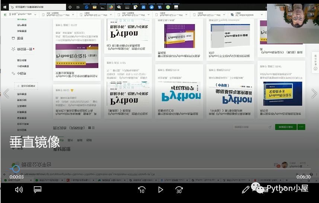Screen dimensions: 319x203
Task: Click the seek bar circle handle
Action: [16, 169]
